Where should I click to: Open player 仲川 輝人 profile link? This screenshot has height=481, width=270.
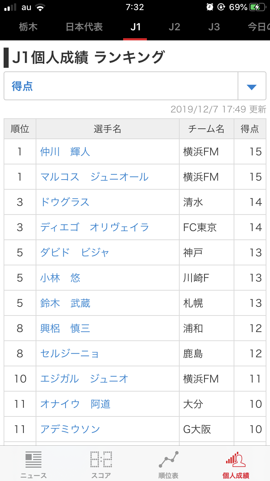(65, 152)
